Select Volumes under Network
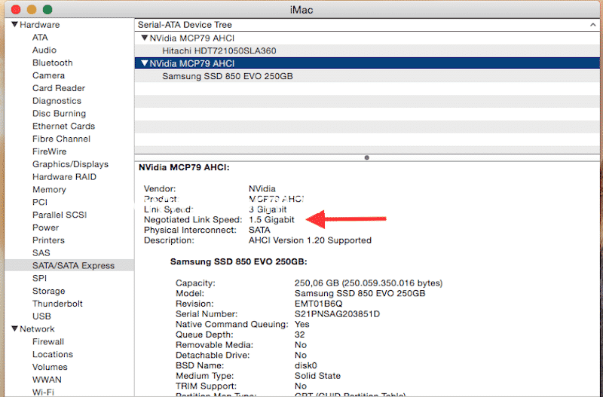 pyautogui.click(x=50, y=367)
